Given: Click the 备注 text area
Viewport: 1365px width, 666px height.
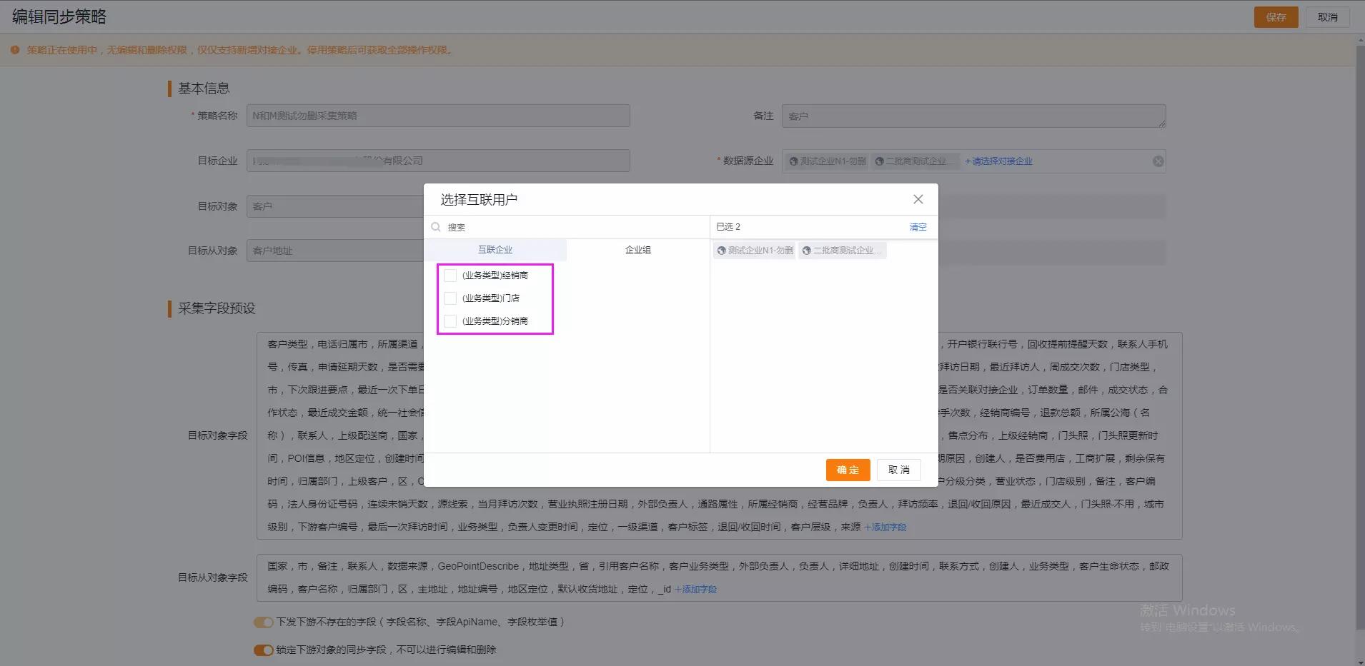Looking at the screenshot, I should pyautogui.click(x=974, y=116).
